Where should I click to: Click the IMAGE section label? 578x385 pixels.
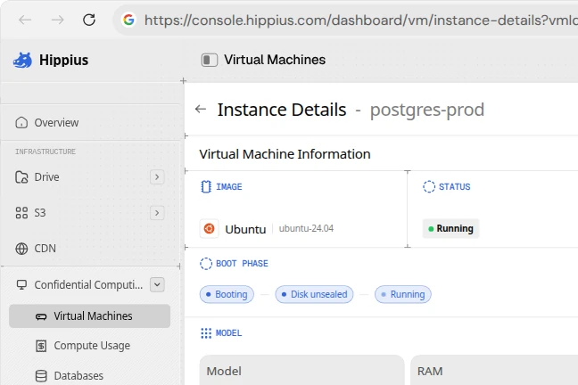click(229, 187)
